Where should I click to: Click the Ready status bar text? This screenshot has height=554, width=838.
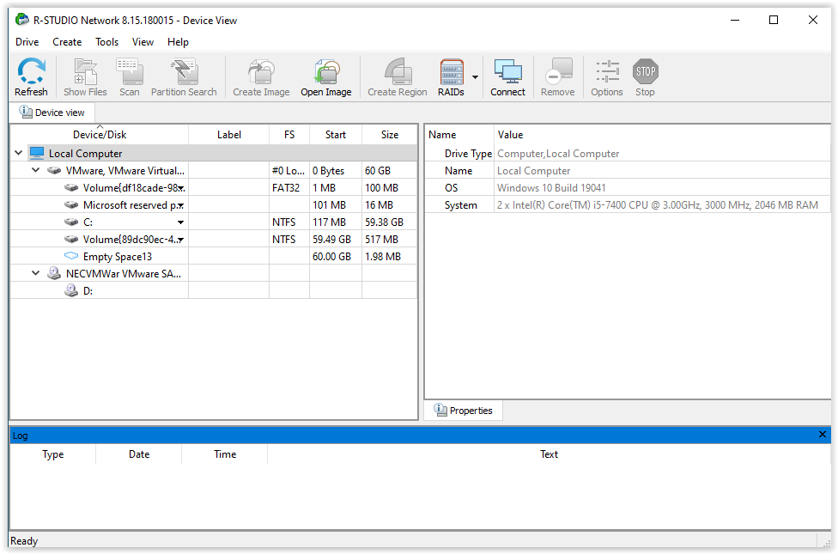pos(24,540)
